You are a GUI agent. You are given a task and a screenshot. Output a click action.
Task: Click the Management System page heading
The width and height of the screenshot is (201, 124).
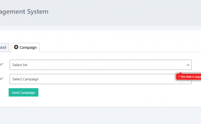pyautogui.click(x=24, y=11)
